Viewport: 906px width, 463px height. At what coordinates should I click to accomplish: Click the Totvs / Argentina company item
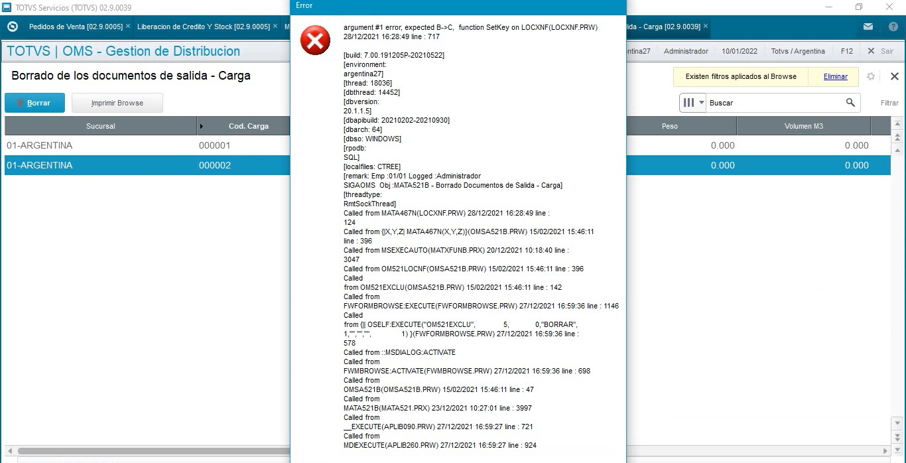(798, 51)
